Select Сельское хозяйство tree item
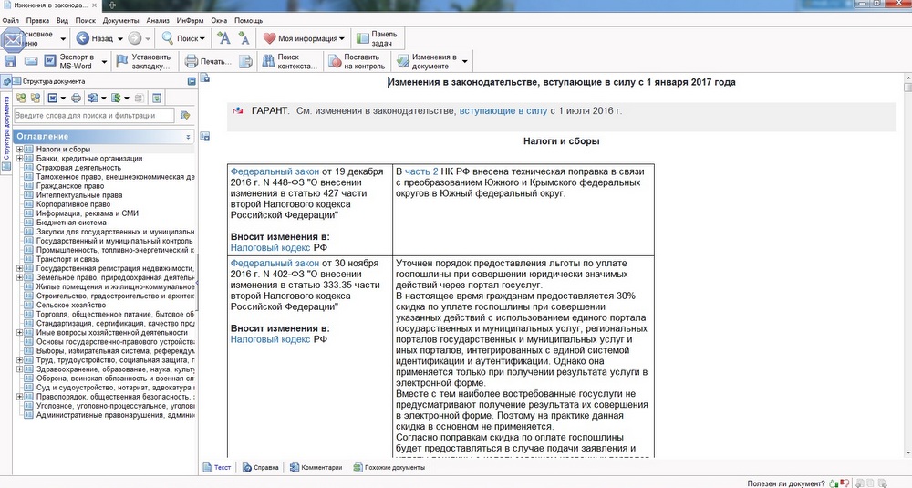 (70, 305)
